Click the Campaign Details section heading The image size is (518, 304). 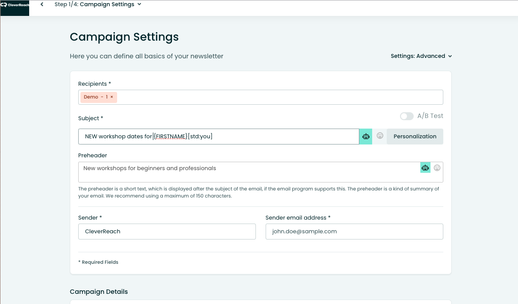(99, 292)
